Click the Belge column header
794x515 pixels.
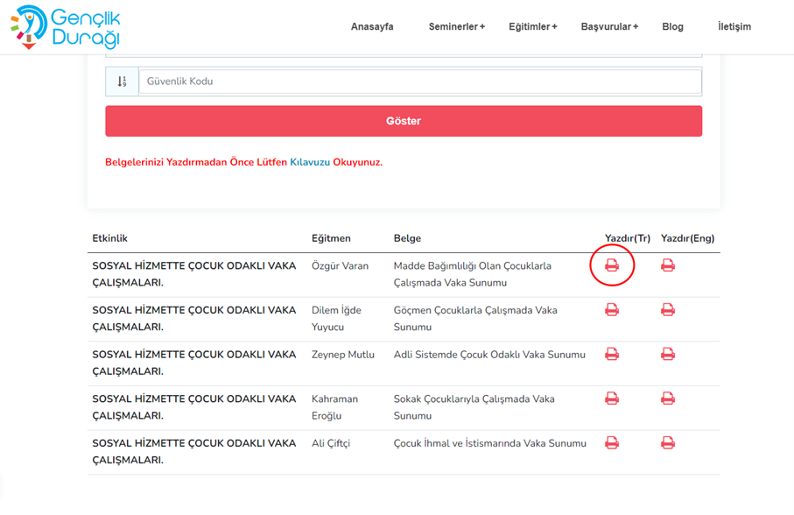point(408,238)
